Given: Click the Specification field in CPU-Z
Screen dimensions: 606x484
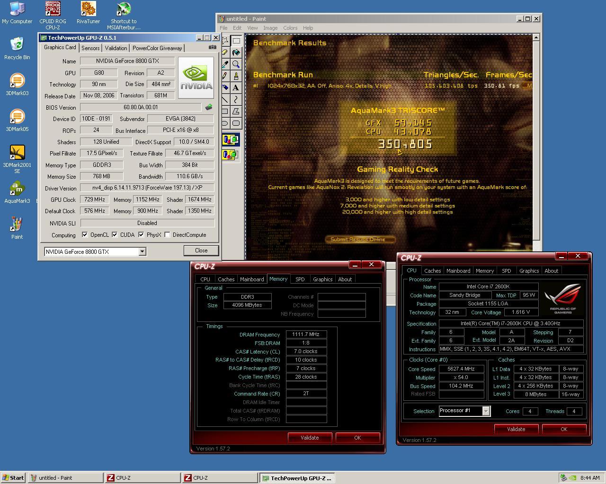Looking at the screenshot, I should [x=511, y=323].
